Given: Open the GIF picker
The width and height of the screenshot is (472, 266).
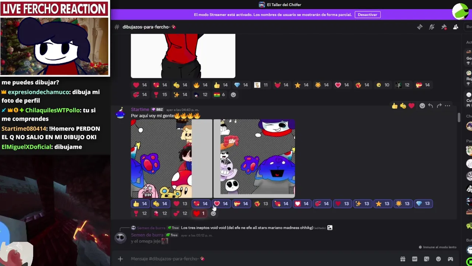Looking at the screenshot, I should pos(414,259).
